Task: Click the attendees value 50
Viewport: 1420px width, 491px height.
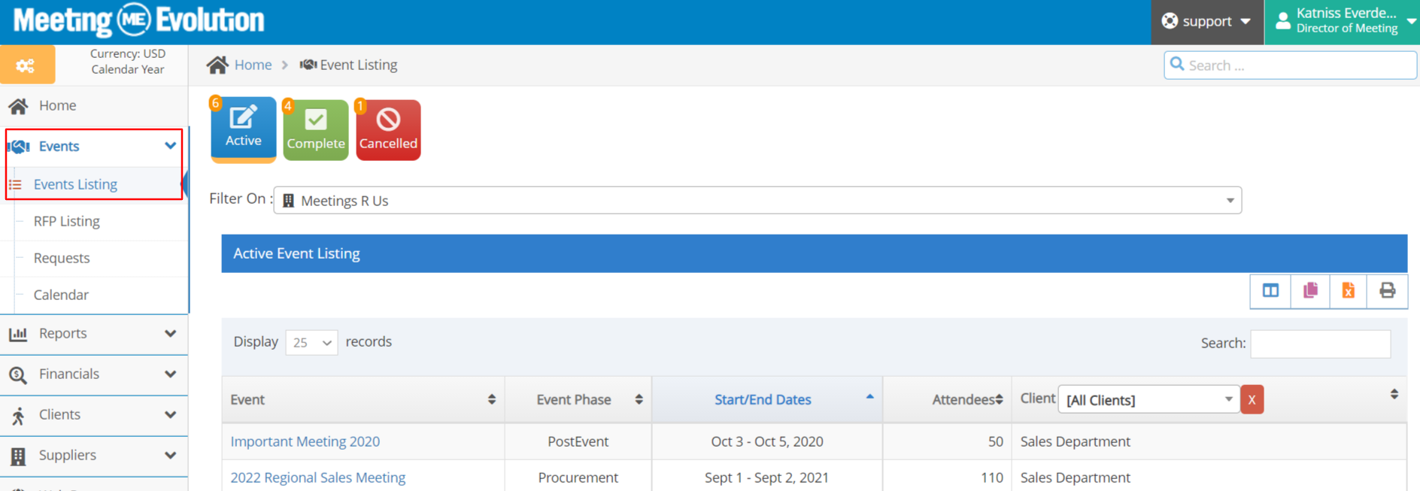Action: 995,441
